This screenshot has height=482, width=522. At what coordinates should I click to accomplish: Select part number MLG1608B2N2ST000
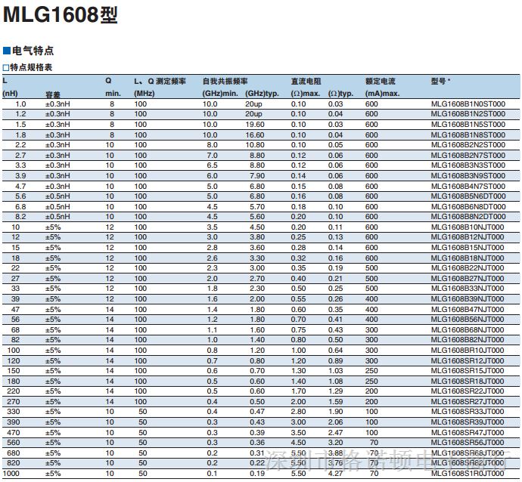(468, 145)
